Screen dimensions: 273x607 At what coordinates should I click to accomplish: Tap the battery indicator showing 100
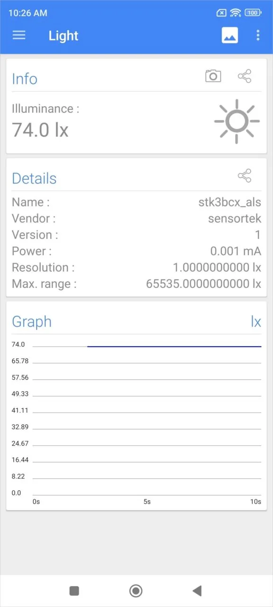coord(253,13)
